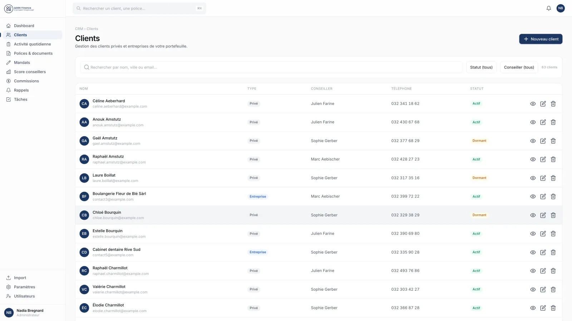
Task: Click the VC avatar of Valérie Charmillot
Action: (84, 289)
